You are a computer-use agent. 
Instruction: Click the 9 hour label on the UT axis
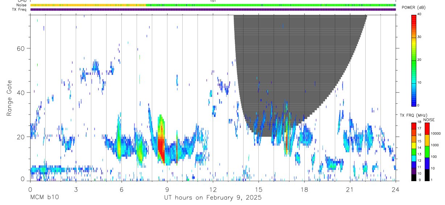point(167,189)
